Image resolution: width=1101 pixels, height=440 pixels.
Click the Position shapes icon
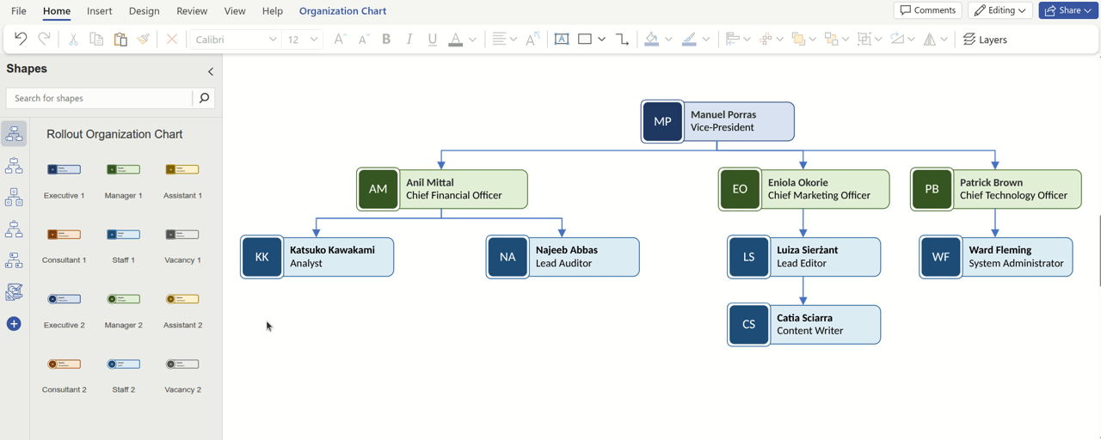pos(766,40)
